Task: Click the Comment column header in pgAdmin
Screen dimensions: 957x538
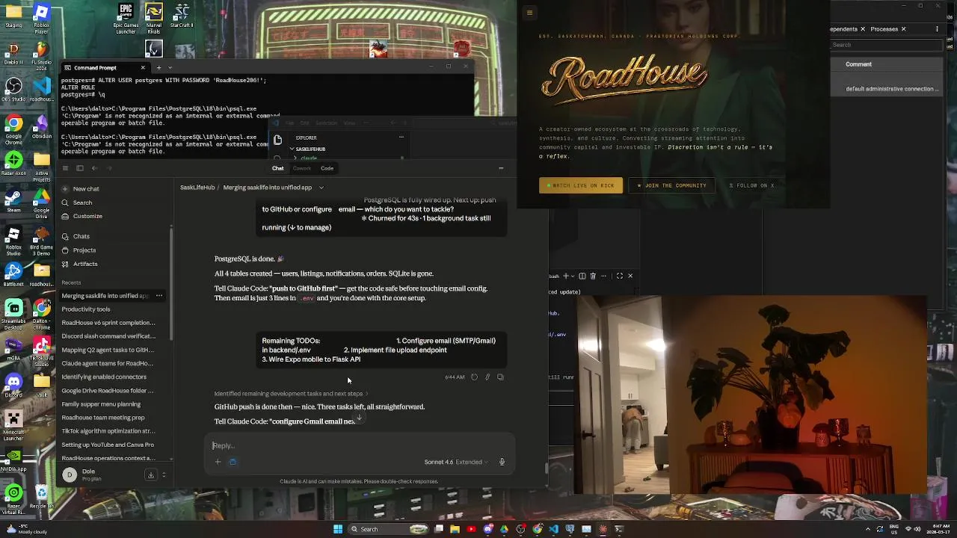Action: pos(858,64)
